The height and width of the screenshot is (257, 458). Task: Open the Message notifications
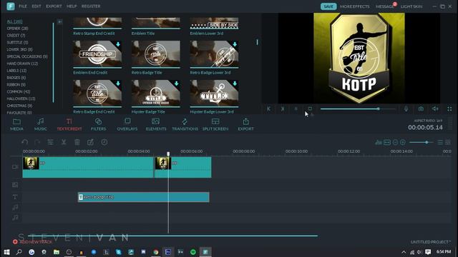(x=385, y=6)
